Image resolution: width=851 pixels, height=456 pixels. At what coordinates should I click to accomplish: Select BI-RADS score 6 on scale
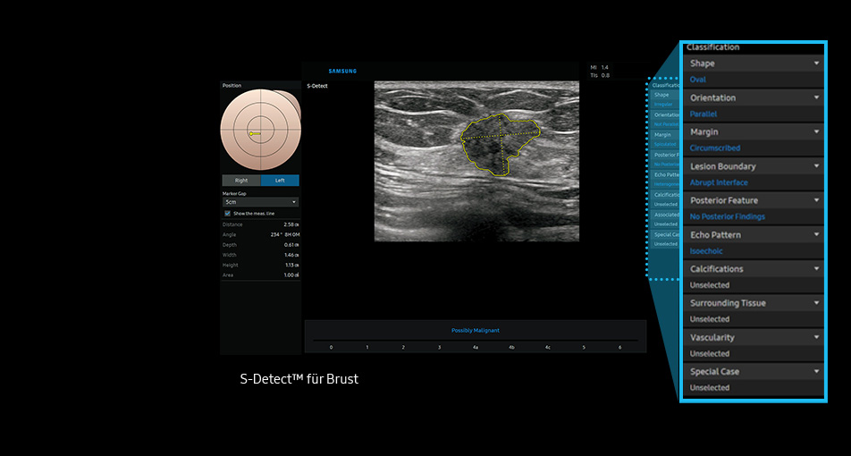click(x=619, y=347)
